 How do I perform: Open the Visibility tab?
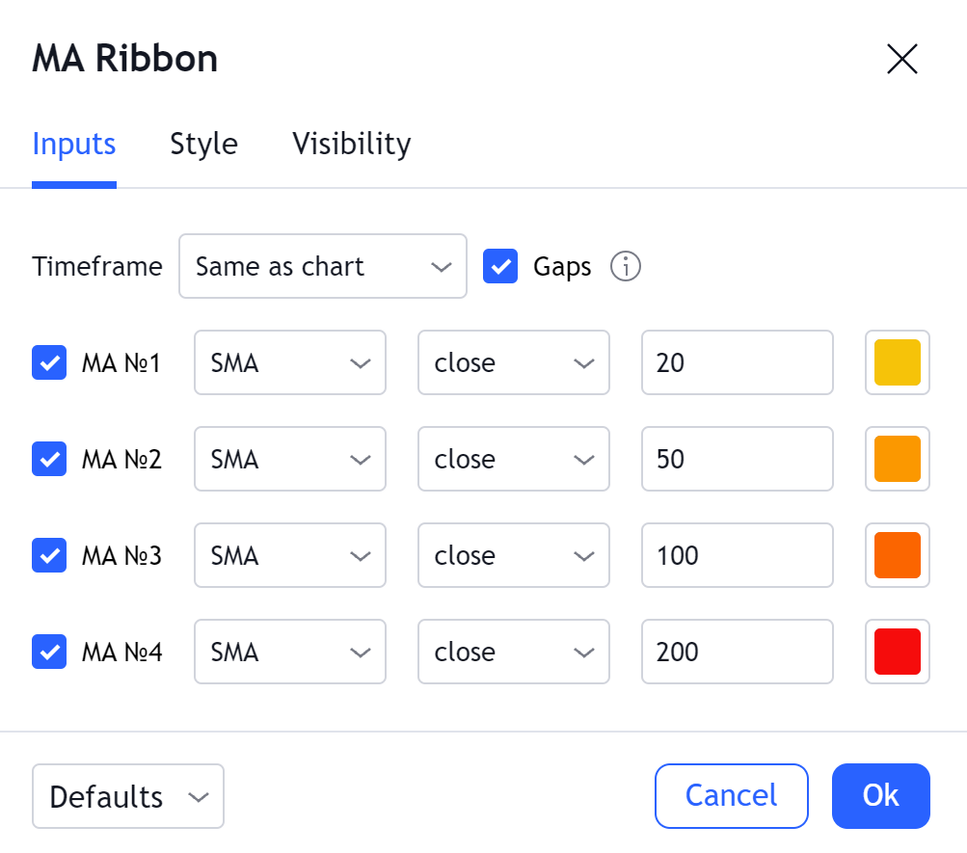pos(351,144)
